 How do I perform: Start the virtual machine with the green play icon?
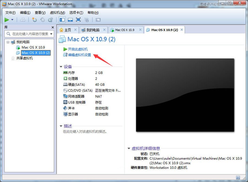(x=6, y=20)
